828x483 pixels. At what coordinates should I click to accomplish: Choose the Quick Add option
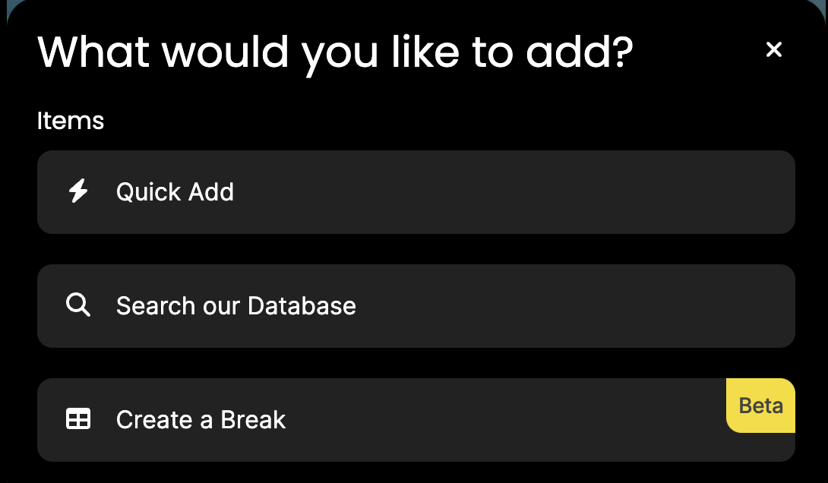click(416, 192)
